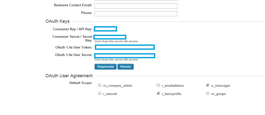Screen dimensions: 265x115
Task: Click the Business Contact Email input field
Action: [x=136, y=6]
